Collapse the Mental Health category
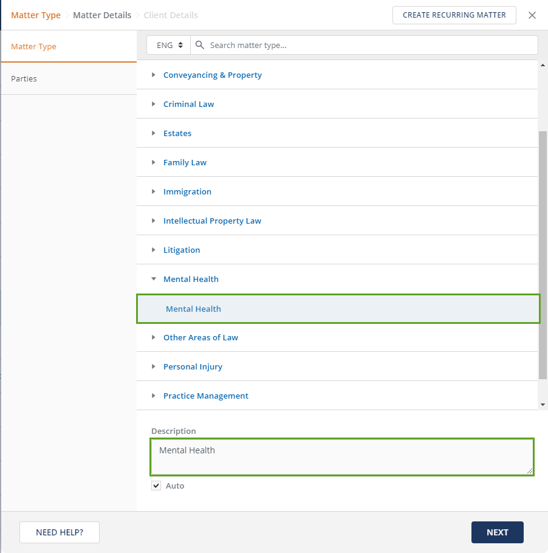Image resolution: width=548 pixels, height=553 pixels. tap(154, 279)
